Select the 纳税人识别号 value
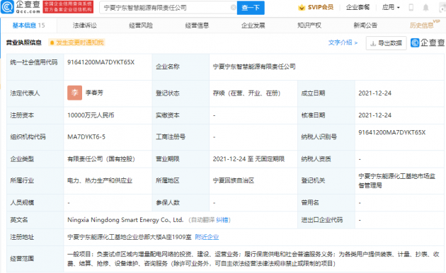This screenshot has width=446, height=273. point(392,132)
